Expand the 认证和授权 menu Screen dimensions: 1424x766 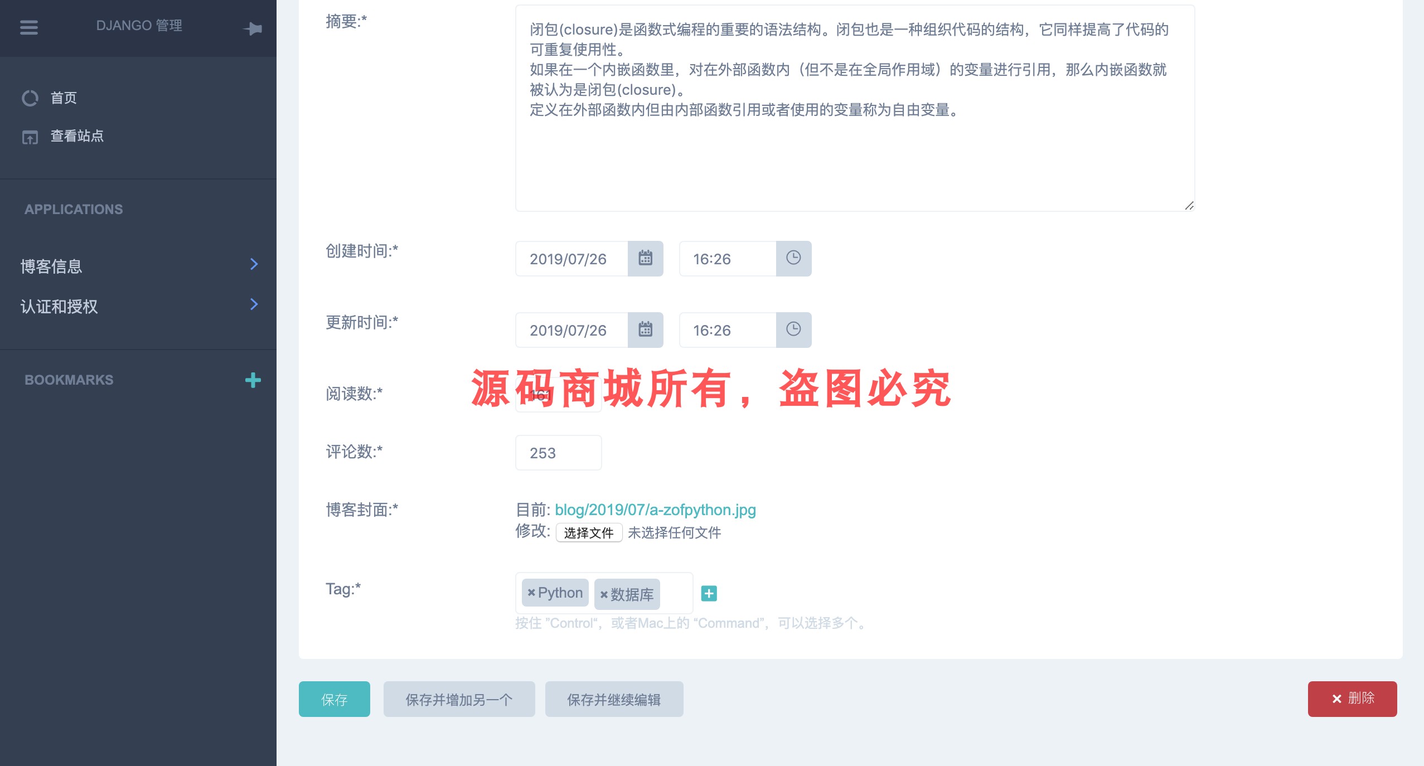pos(138,306)
